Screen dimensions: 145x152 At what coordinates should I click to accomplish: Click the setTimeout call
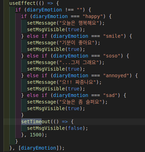(x=35, y=122)
